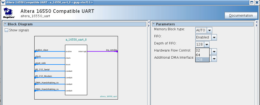Choose 128 in the FIFO depth list
Image resolution: width=260 pixels, height=105 pixels.
[x=202, y=59]
